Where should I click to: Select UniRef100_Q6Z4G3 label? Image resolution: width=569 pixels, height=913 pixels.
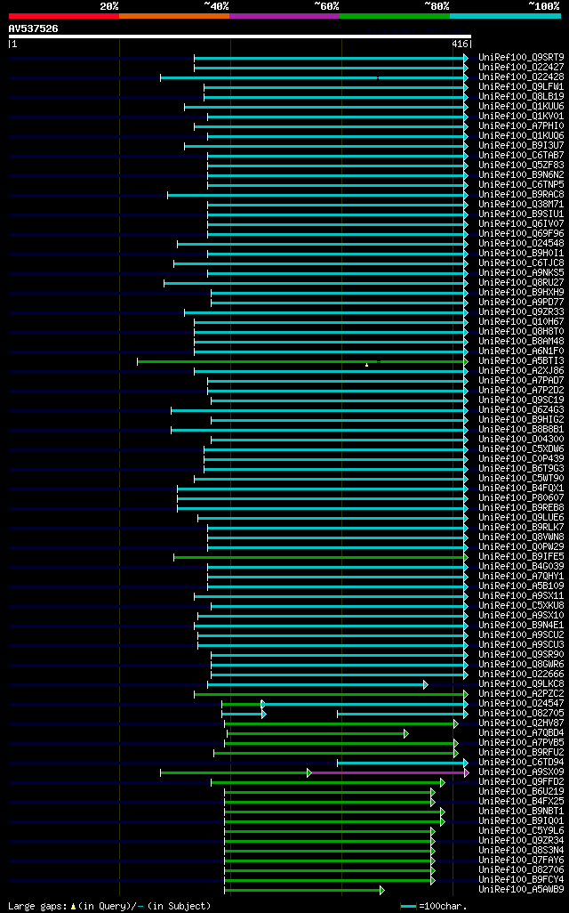click(521, 410)
